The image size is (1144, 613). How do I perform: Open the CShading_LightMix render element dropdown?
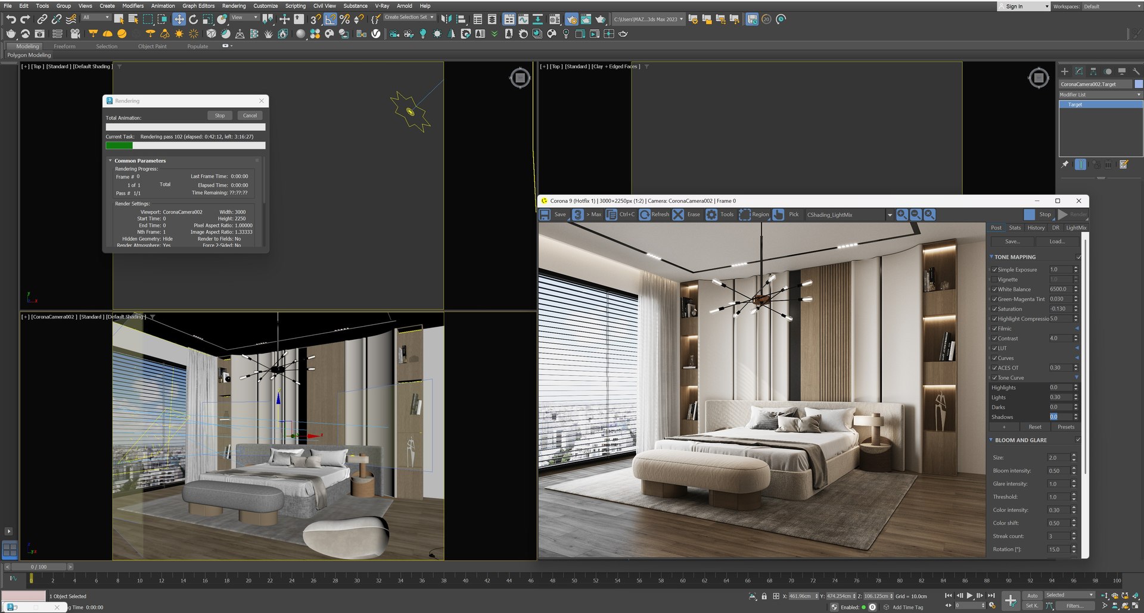pos(890,215)
